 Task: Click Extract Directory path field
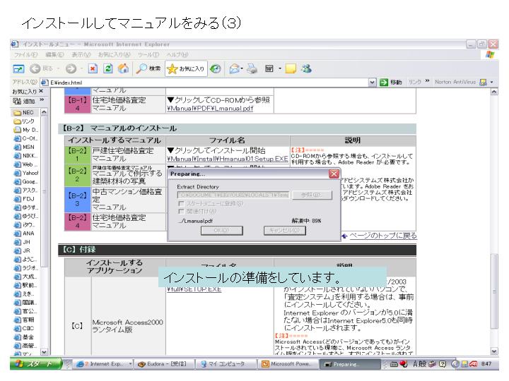click(233, 195)
